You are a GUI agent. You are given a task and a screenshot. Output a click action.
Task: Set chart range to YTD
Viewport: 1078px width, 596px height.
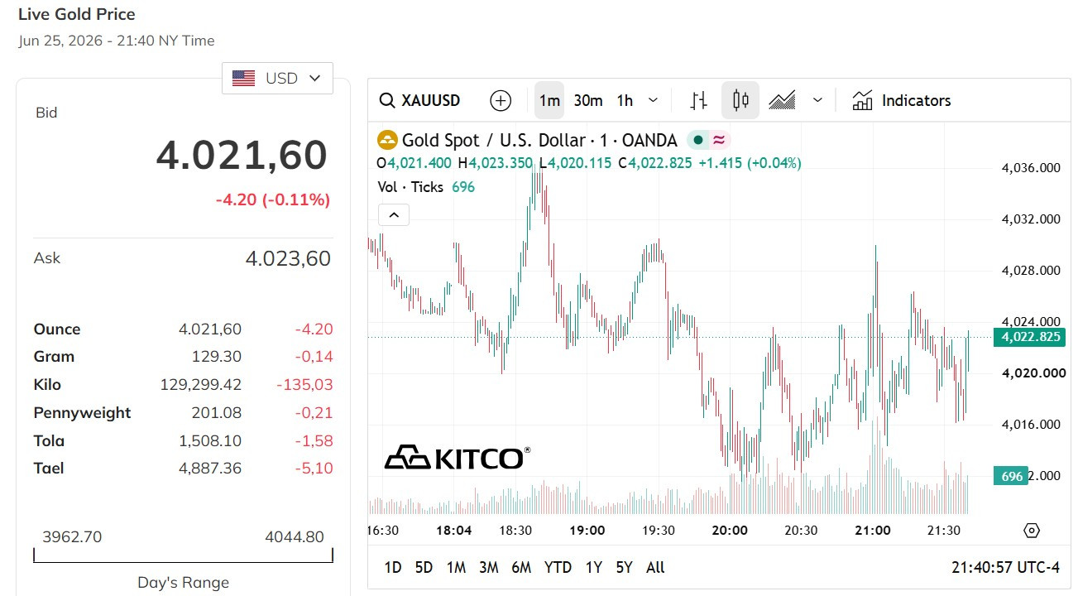558,567
